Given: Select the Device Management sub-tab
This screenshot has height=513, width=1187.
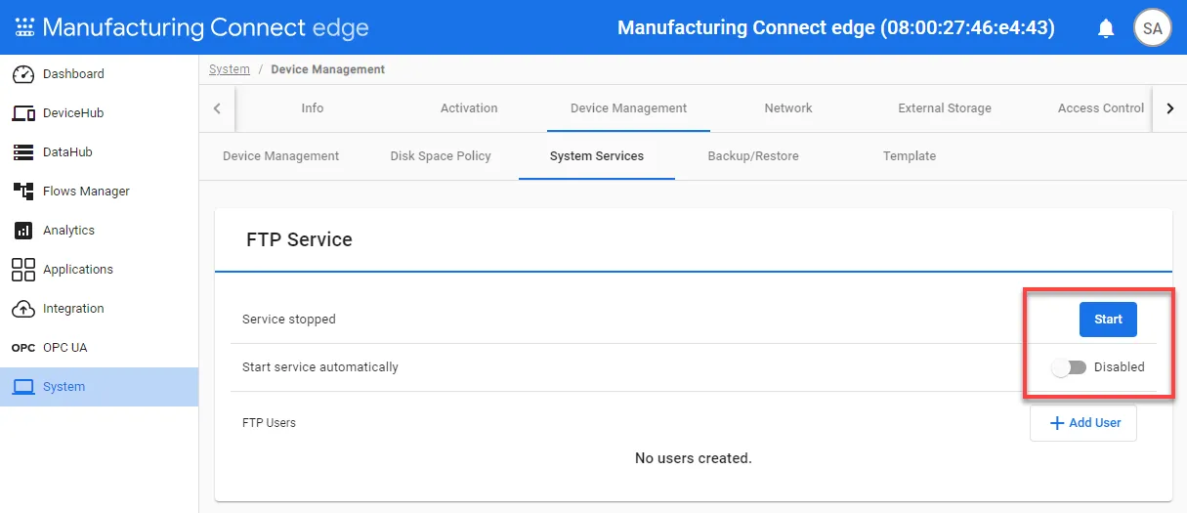Looking at the screenshot, I should click(281, 156).
